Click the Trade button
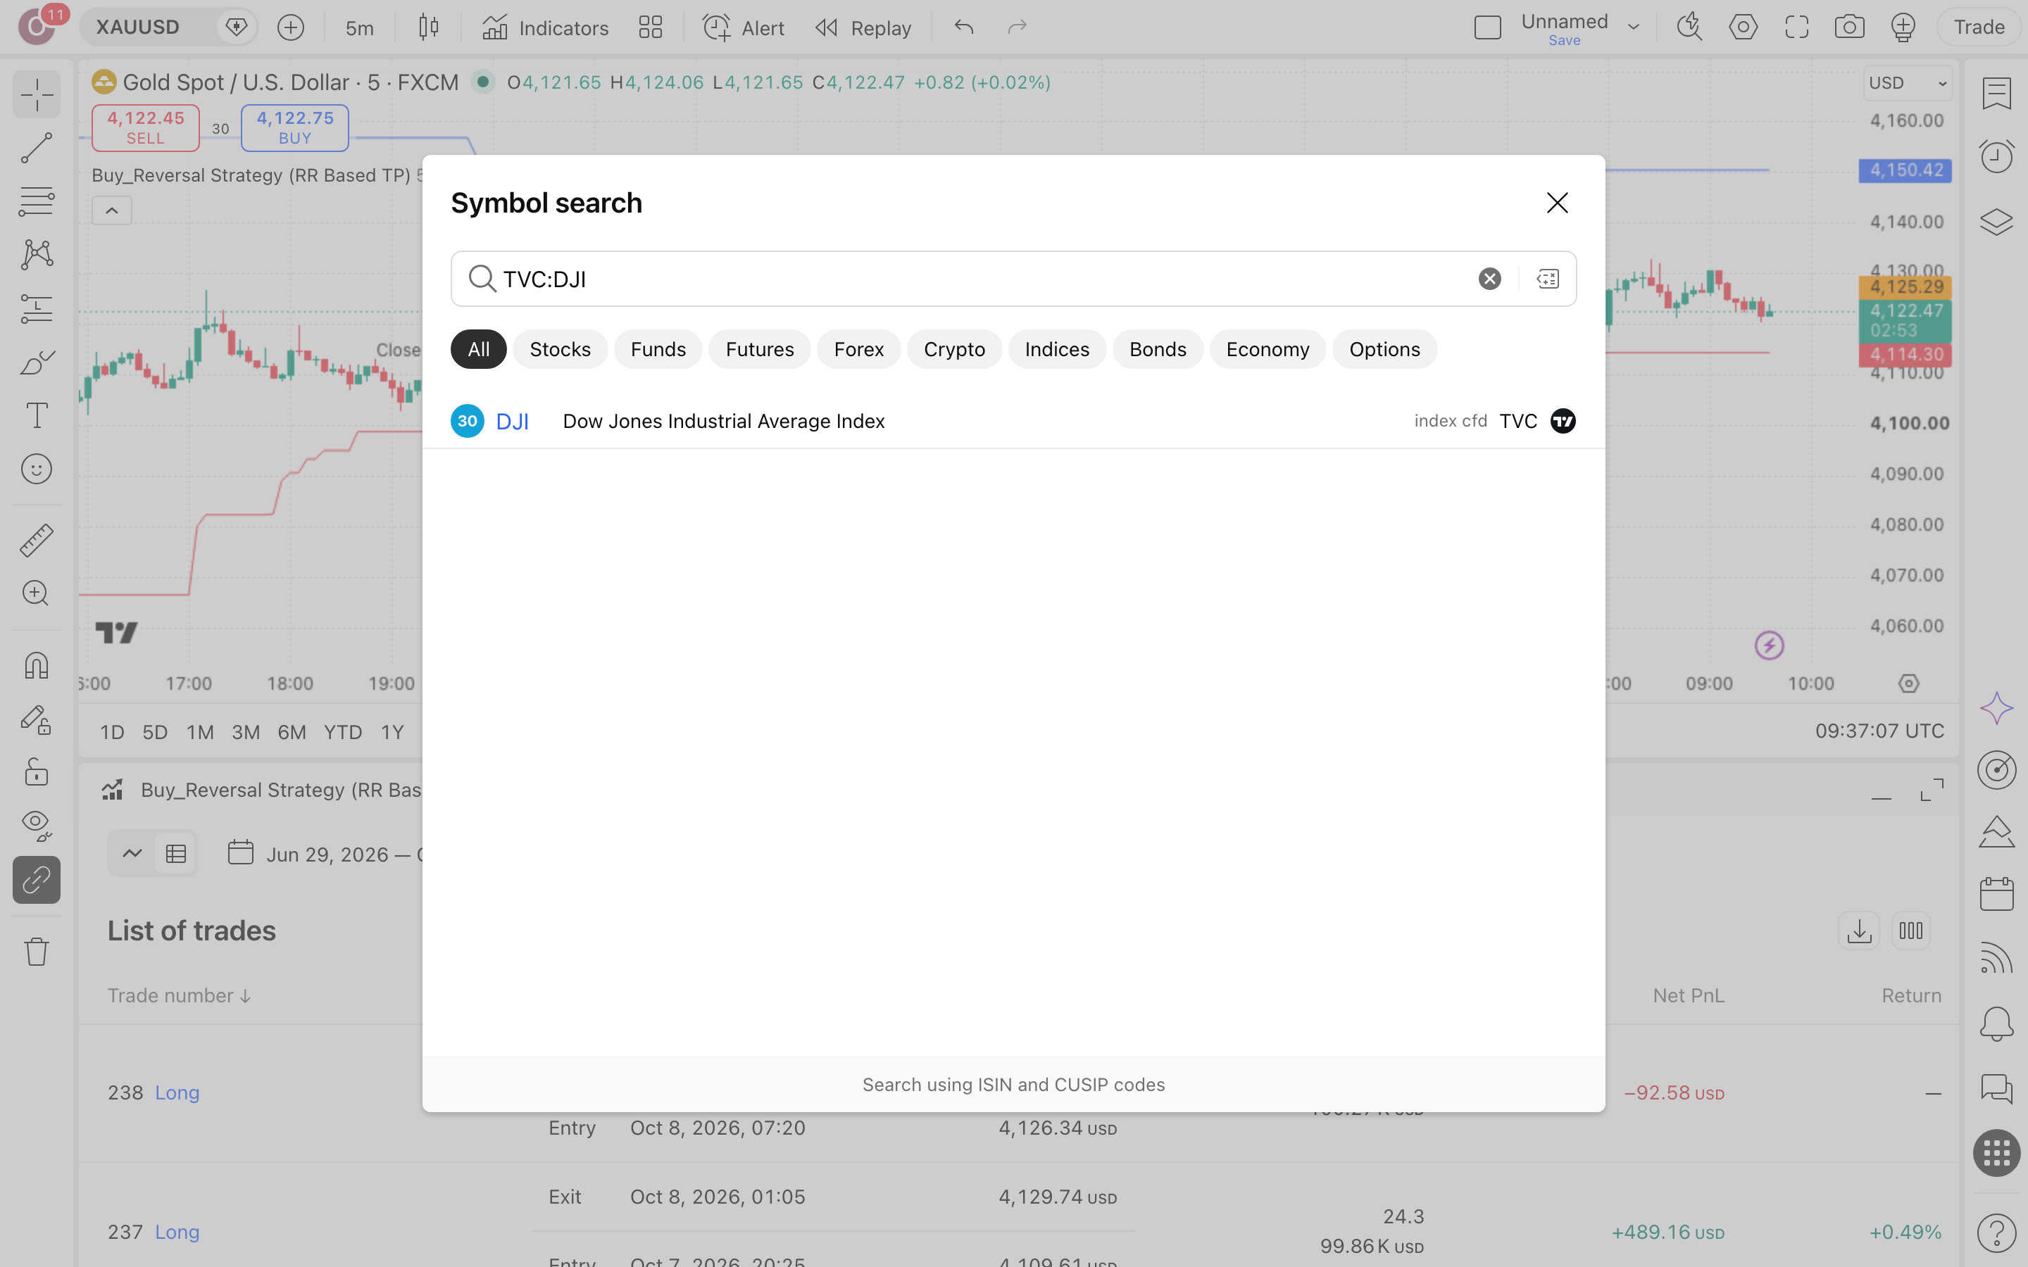Viewport: 2028px width, 1267px height. (x=1979, y=27)
